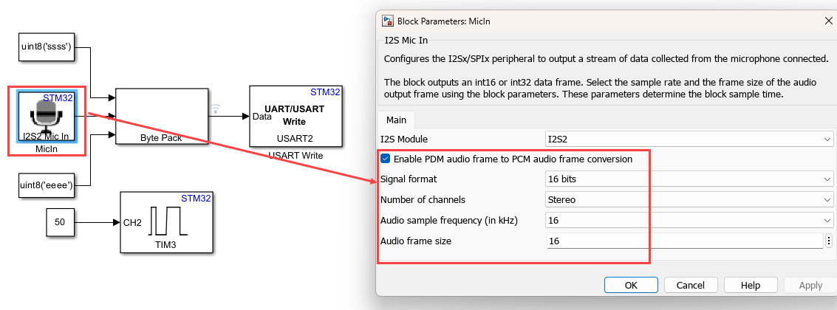Click the I2S2 Mic In microphone block

[46, 117]
